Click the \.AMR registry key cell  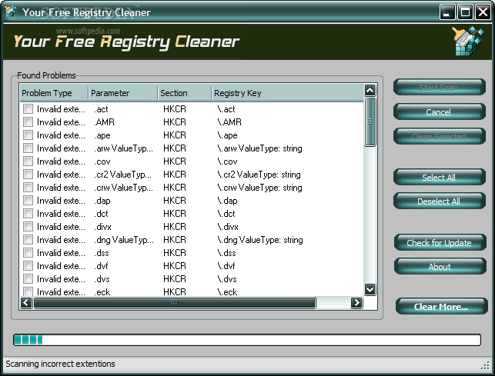click(229, 122)
